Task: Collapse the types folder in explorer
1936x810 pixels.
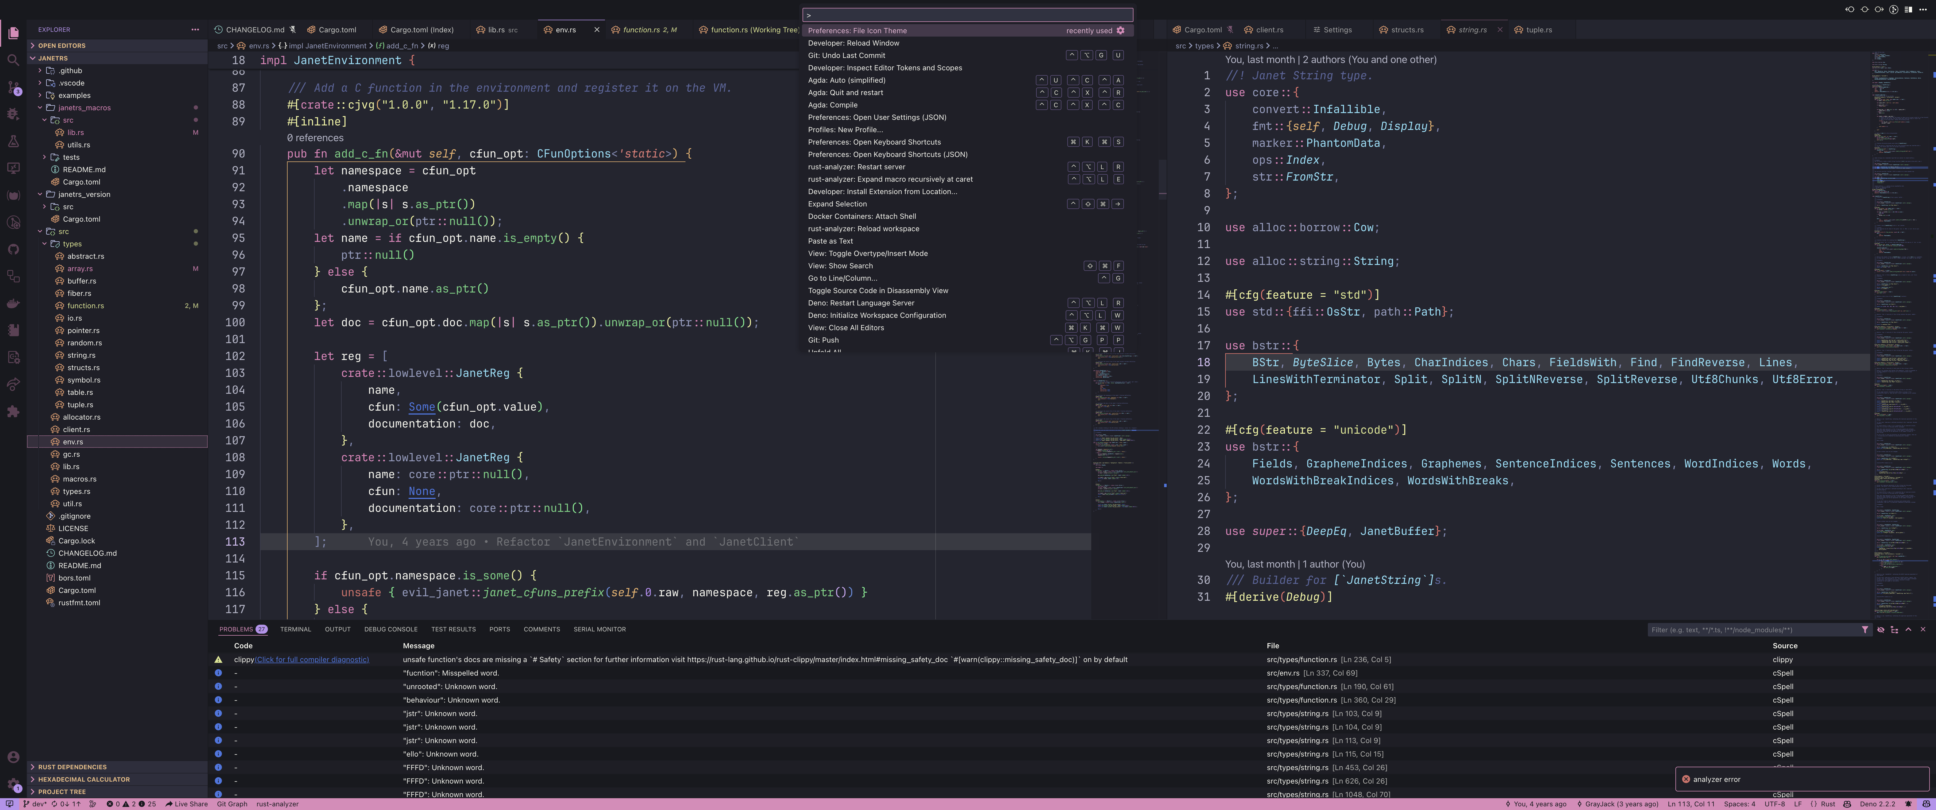Action: [72, 244]
